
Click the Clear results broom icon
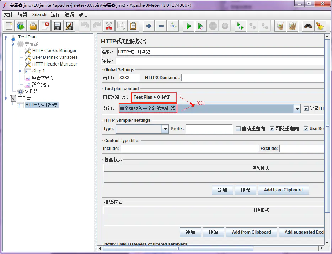[x=280, y=26]
